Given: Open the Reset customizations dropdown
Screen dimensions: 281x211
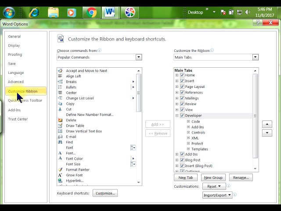Looking at the screenshot, I should pyautogui.click(x=214, y=186).
